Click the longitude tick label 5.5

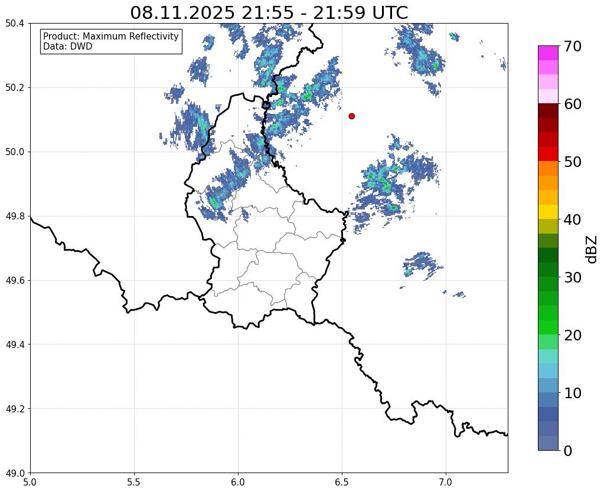[x=134, y=482]
